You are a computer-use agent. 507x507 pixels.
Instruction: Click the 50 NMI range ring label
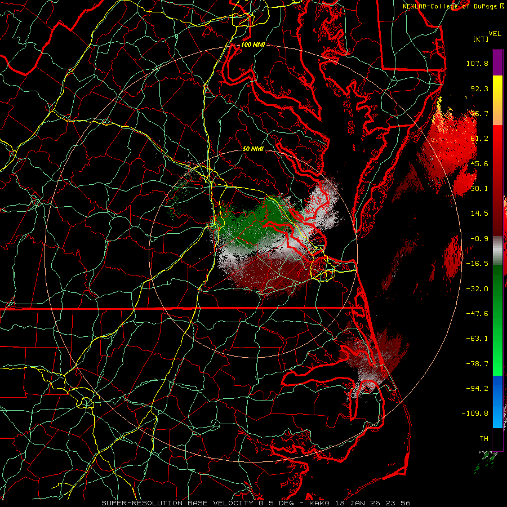(x=253, y=149)
